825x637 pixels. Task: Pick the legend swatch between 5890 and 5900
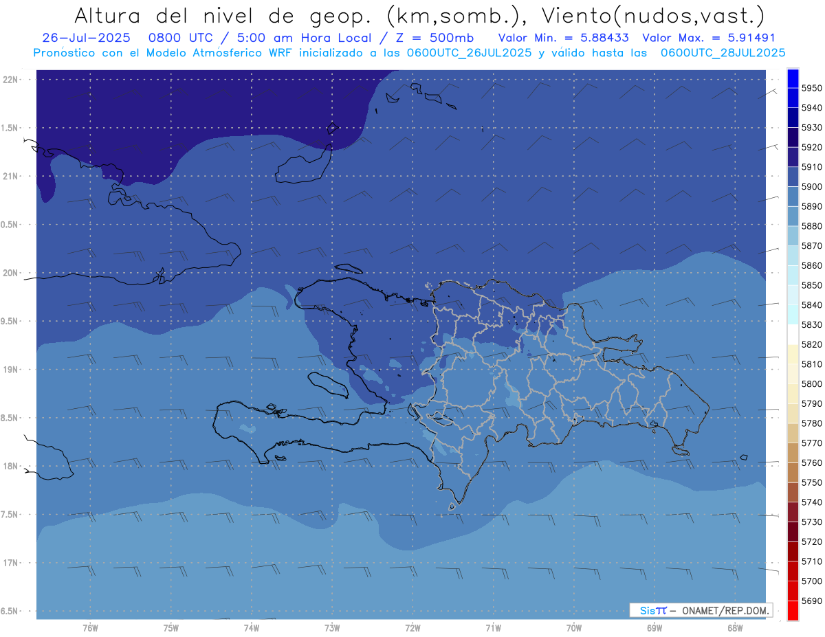(793, 197)
